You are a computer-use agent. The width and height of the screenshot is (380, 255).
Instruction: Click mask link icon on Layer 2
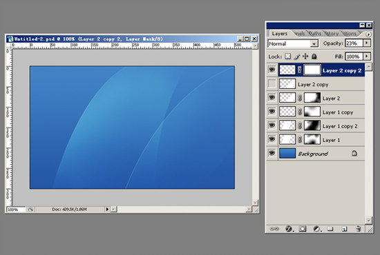point(300,98)
